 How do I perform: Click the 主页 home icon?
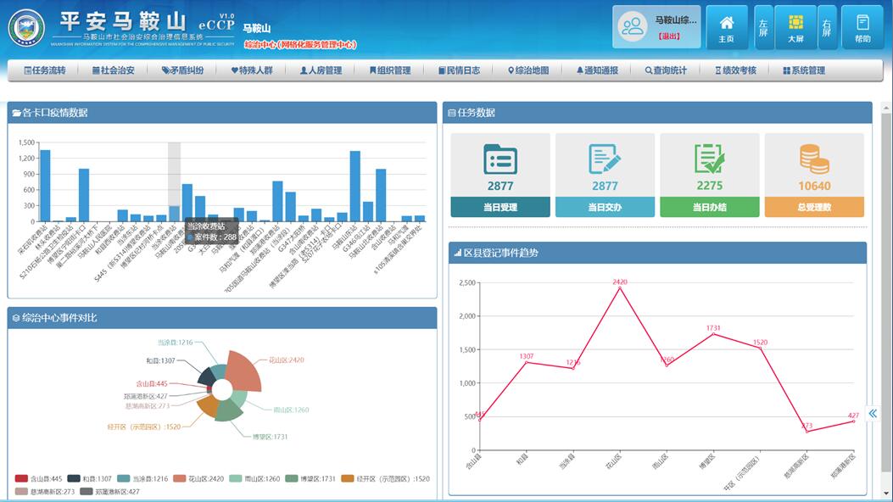(x=726, y=24)
